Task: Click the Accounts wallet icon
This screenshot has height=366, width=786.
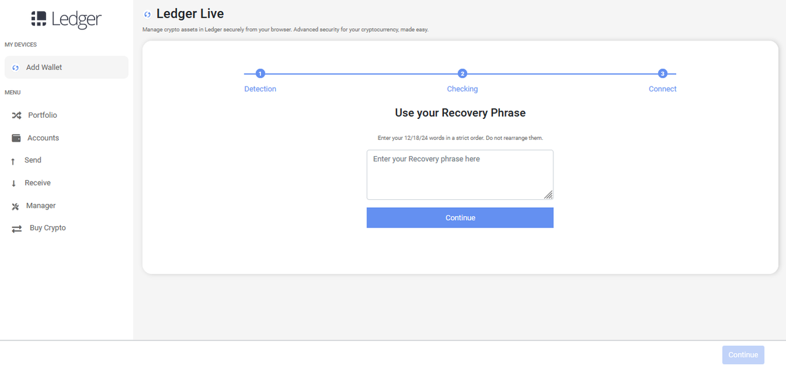Action: coord(17,138)
